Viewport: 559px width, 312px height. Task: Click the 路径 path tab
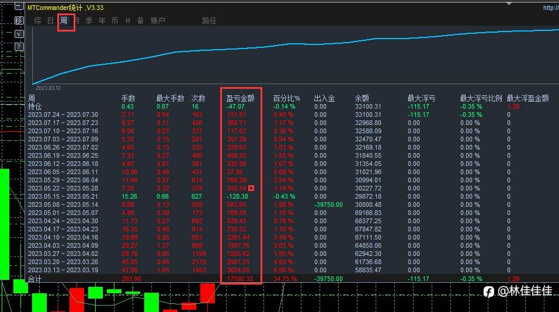[x=209, y=20]
